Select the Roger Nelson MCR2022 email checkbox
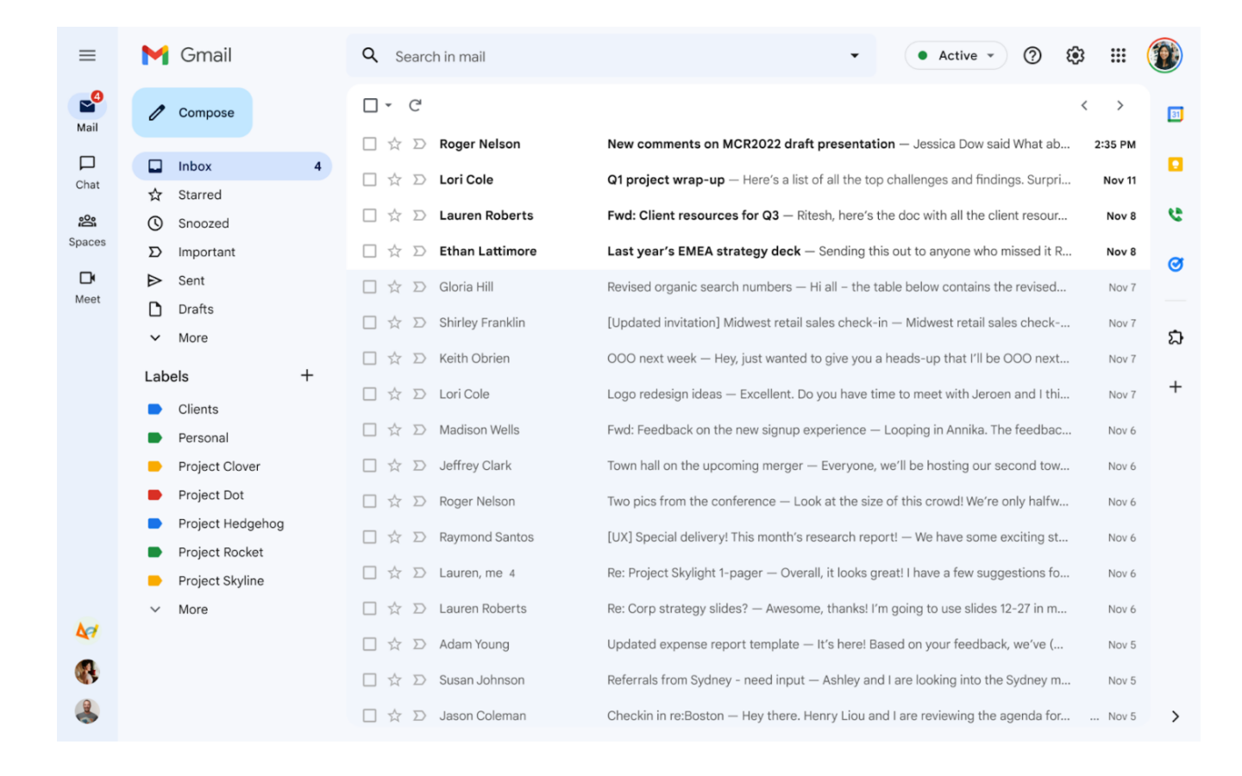This screenshot has height=776, width=1242. 369,144
